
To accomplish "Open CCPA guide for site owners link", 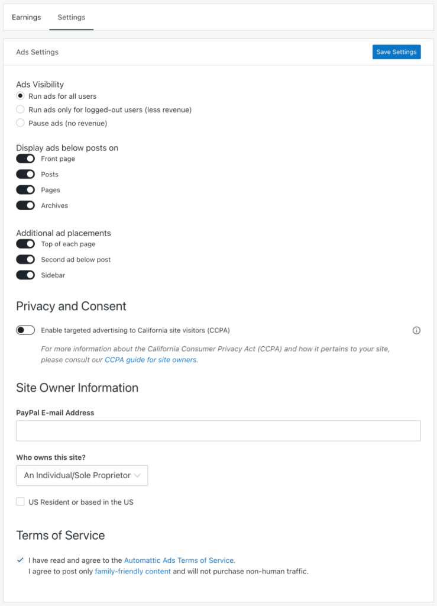I will tap(151, 360).
